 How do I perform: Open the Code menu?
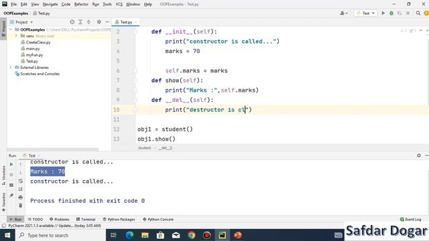coord(66,5)
